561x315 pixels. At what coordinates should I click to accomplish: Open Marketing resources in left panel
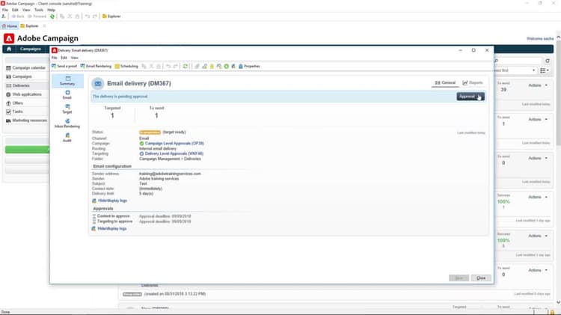(26, 120)
